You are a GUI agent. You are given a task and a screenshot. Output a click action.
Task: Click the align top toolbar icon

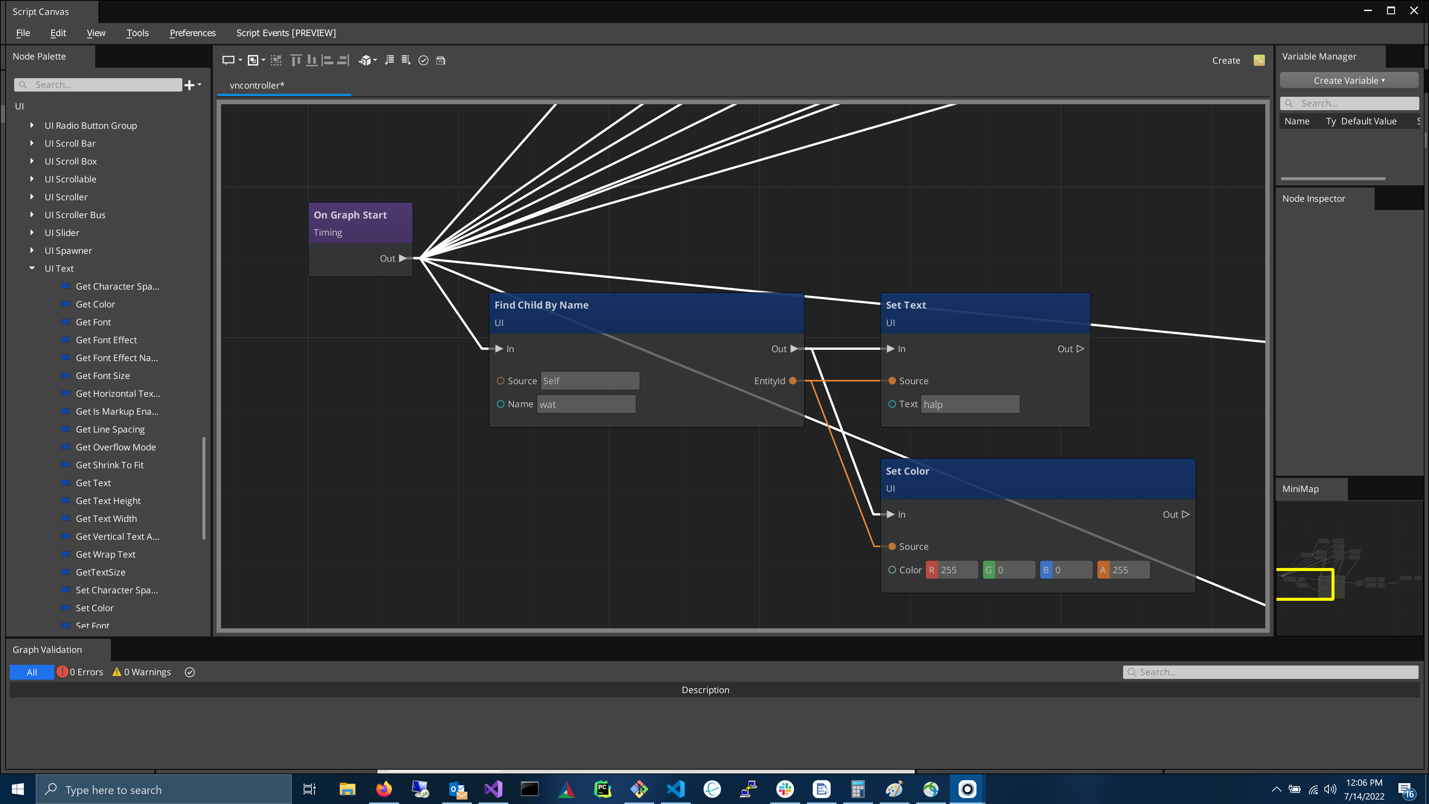296,60
